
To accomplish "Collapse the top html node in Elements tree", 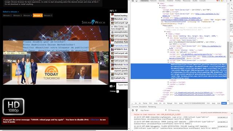I will (x=158, y=3).
